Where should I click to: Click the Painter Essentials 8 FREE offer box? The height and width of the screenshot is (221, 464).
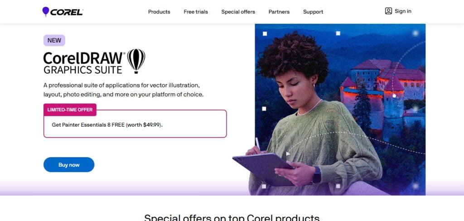[135, 124]
